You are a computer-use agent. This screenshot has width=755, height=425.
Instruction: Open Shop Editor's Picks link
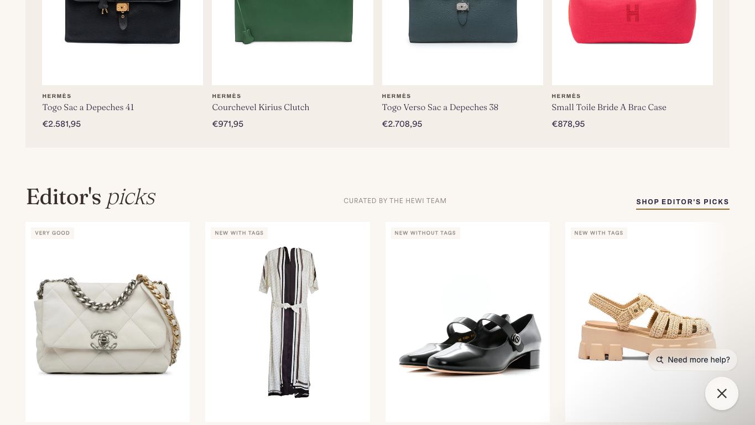(x=683, y=202)
